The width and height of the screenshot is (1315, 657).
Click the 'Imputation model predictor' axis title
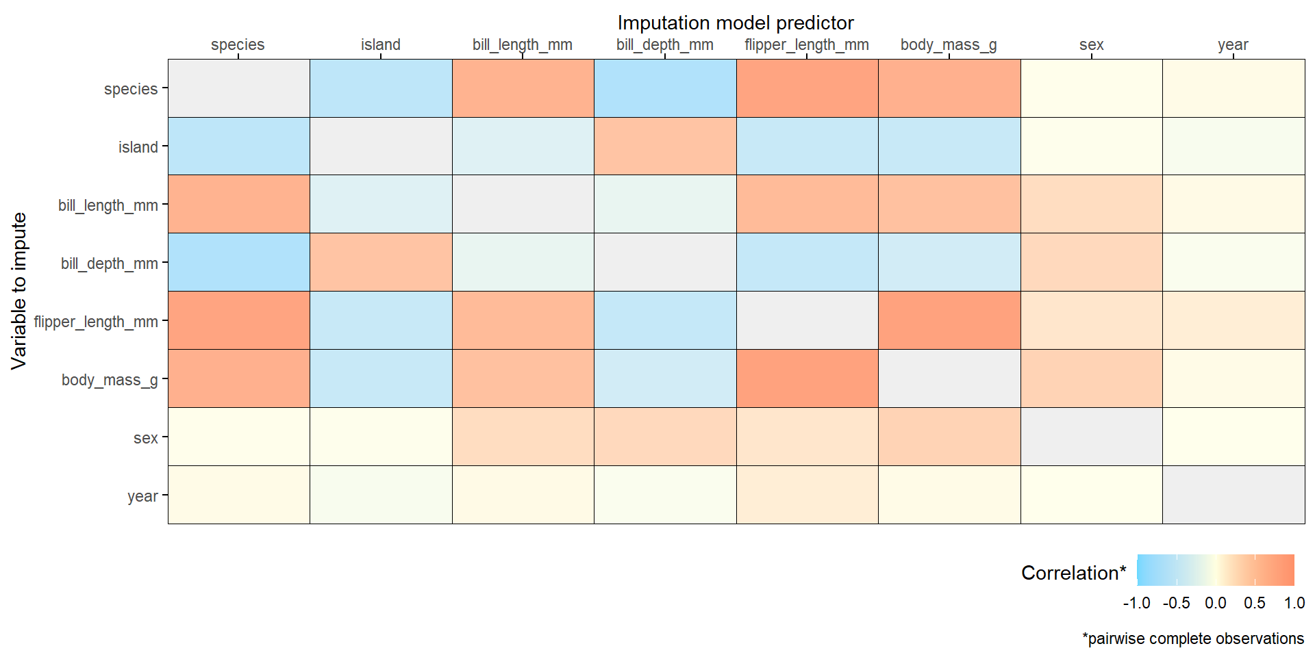click(736, 23)
